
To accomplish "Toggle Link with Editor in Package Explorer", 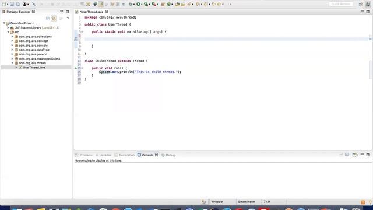I will pos(54,18).
